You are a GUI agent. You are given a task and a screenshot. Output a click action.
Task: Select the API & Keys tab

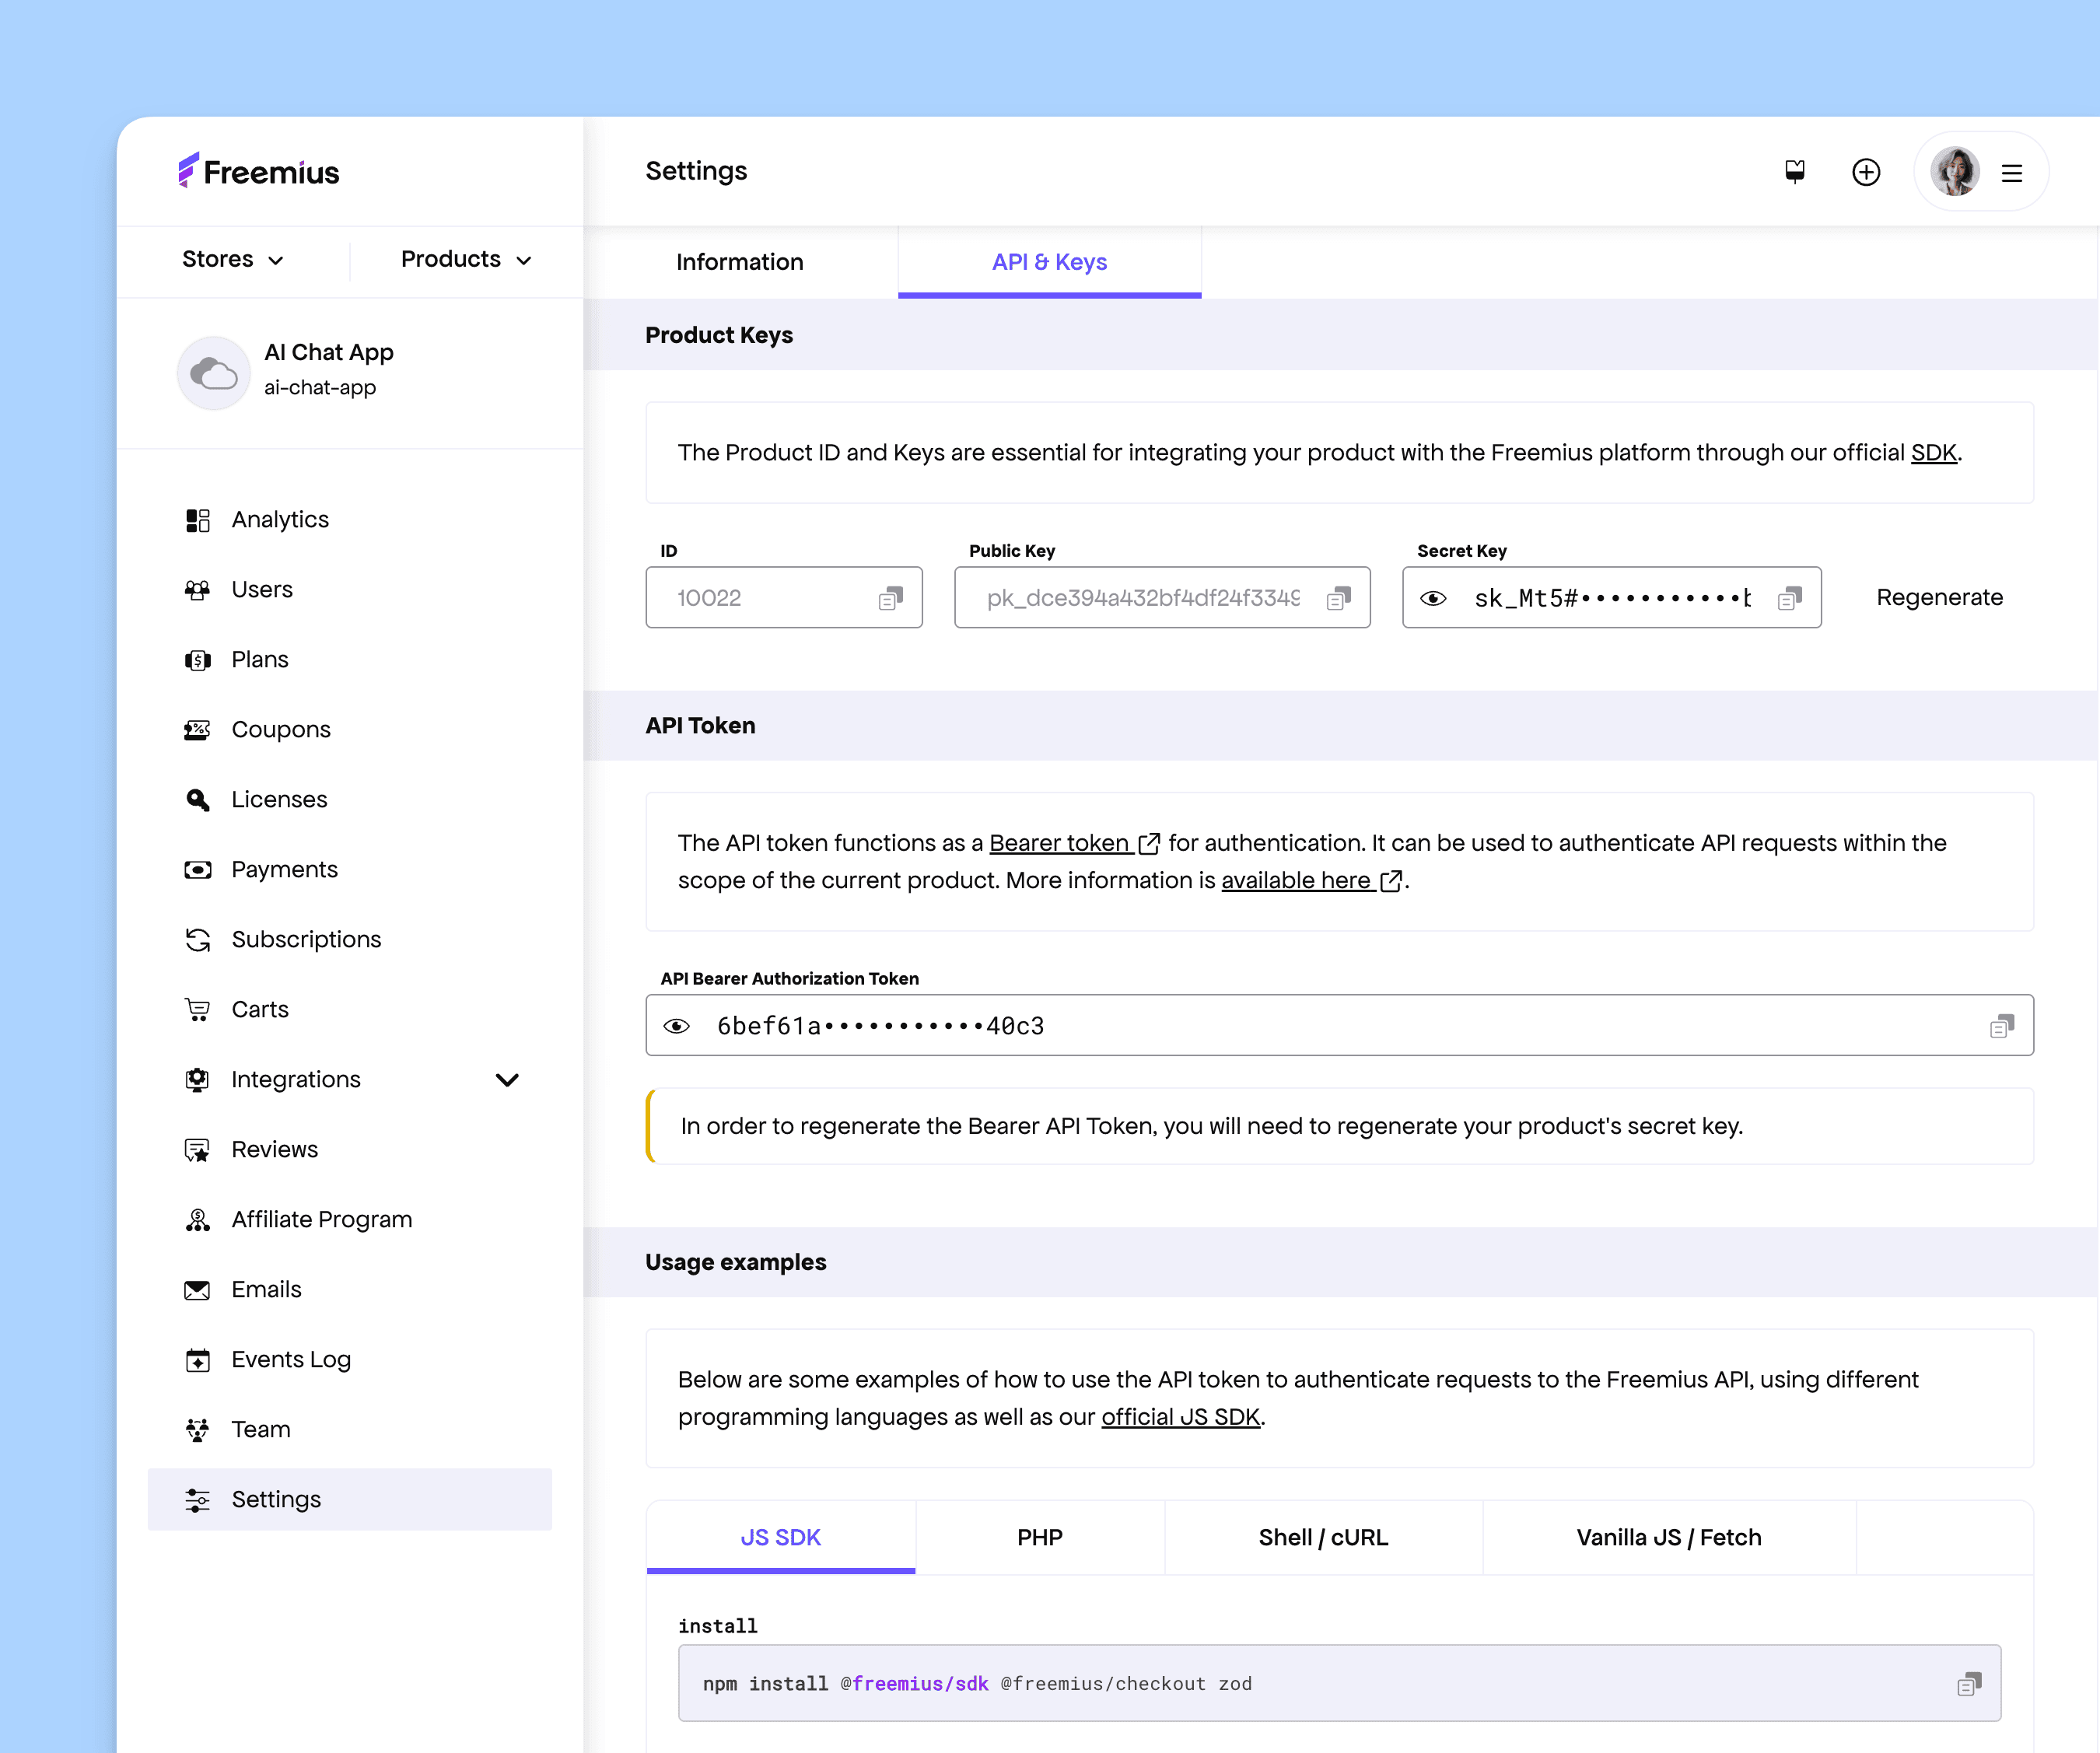pos(1050,262)
